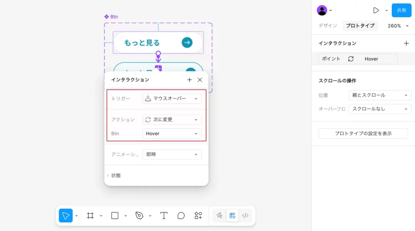
Task: Select the Text tool
Action: (164, 216)
